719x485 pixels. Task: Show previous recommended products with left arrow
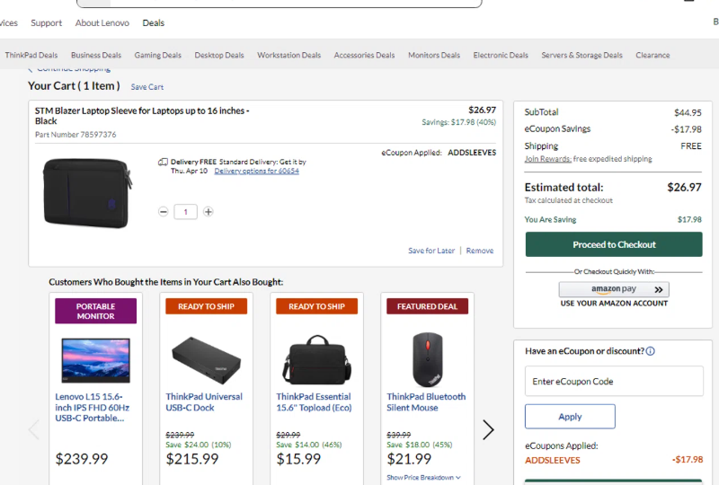(34, 430)
